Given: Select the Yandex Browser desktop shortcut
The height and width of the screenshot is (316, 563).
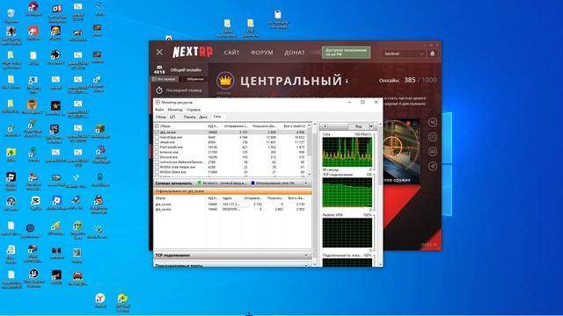Looking at the screenshot, I should pyautogui.click(x=100, y=298).
